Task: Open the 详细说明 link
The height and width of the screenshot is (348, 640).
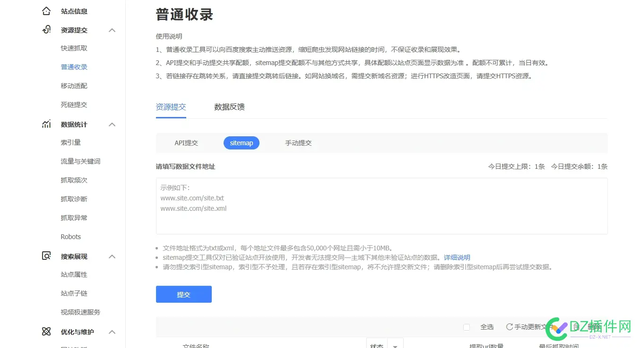Action: (457, 257)
